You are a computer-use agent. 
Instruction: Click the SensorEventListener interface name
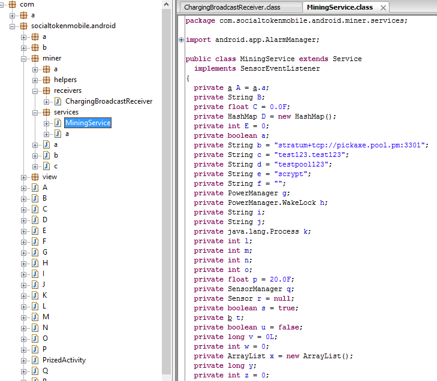click(280, 68)
